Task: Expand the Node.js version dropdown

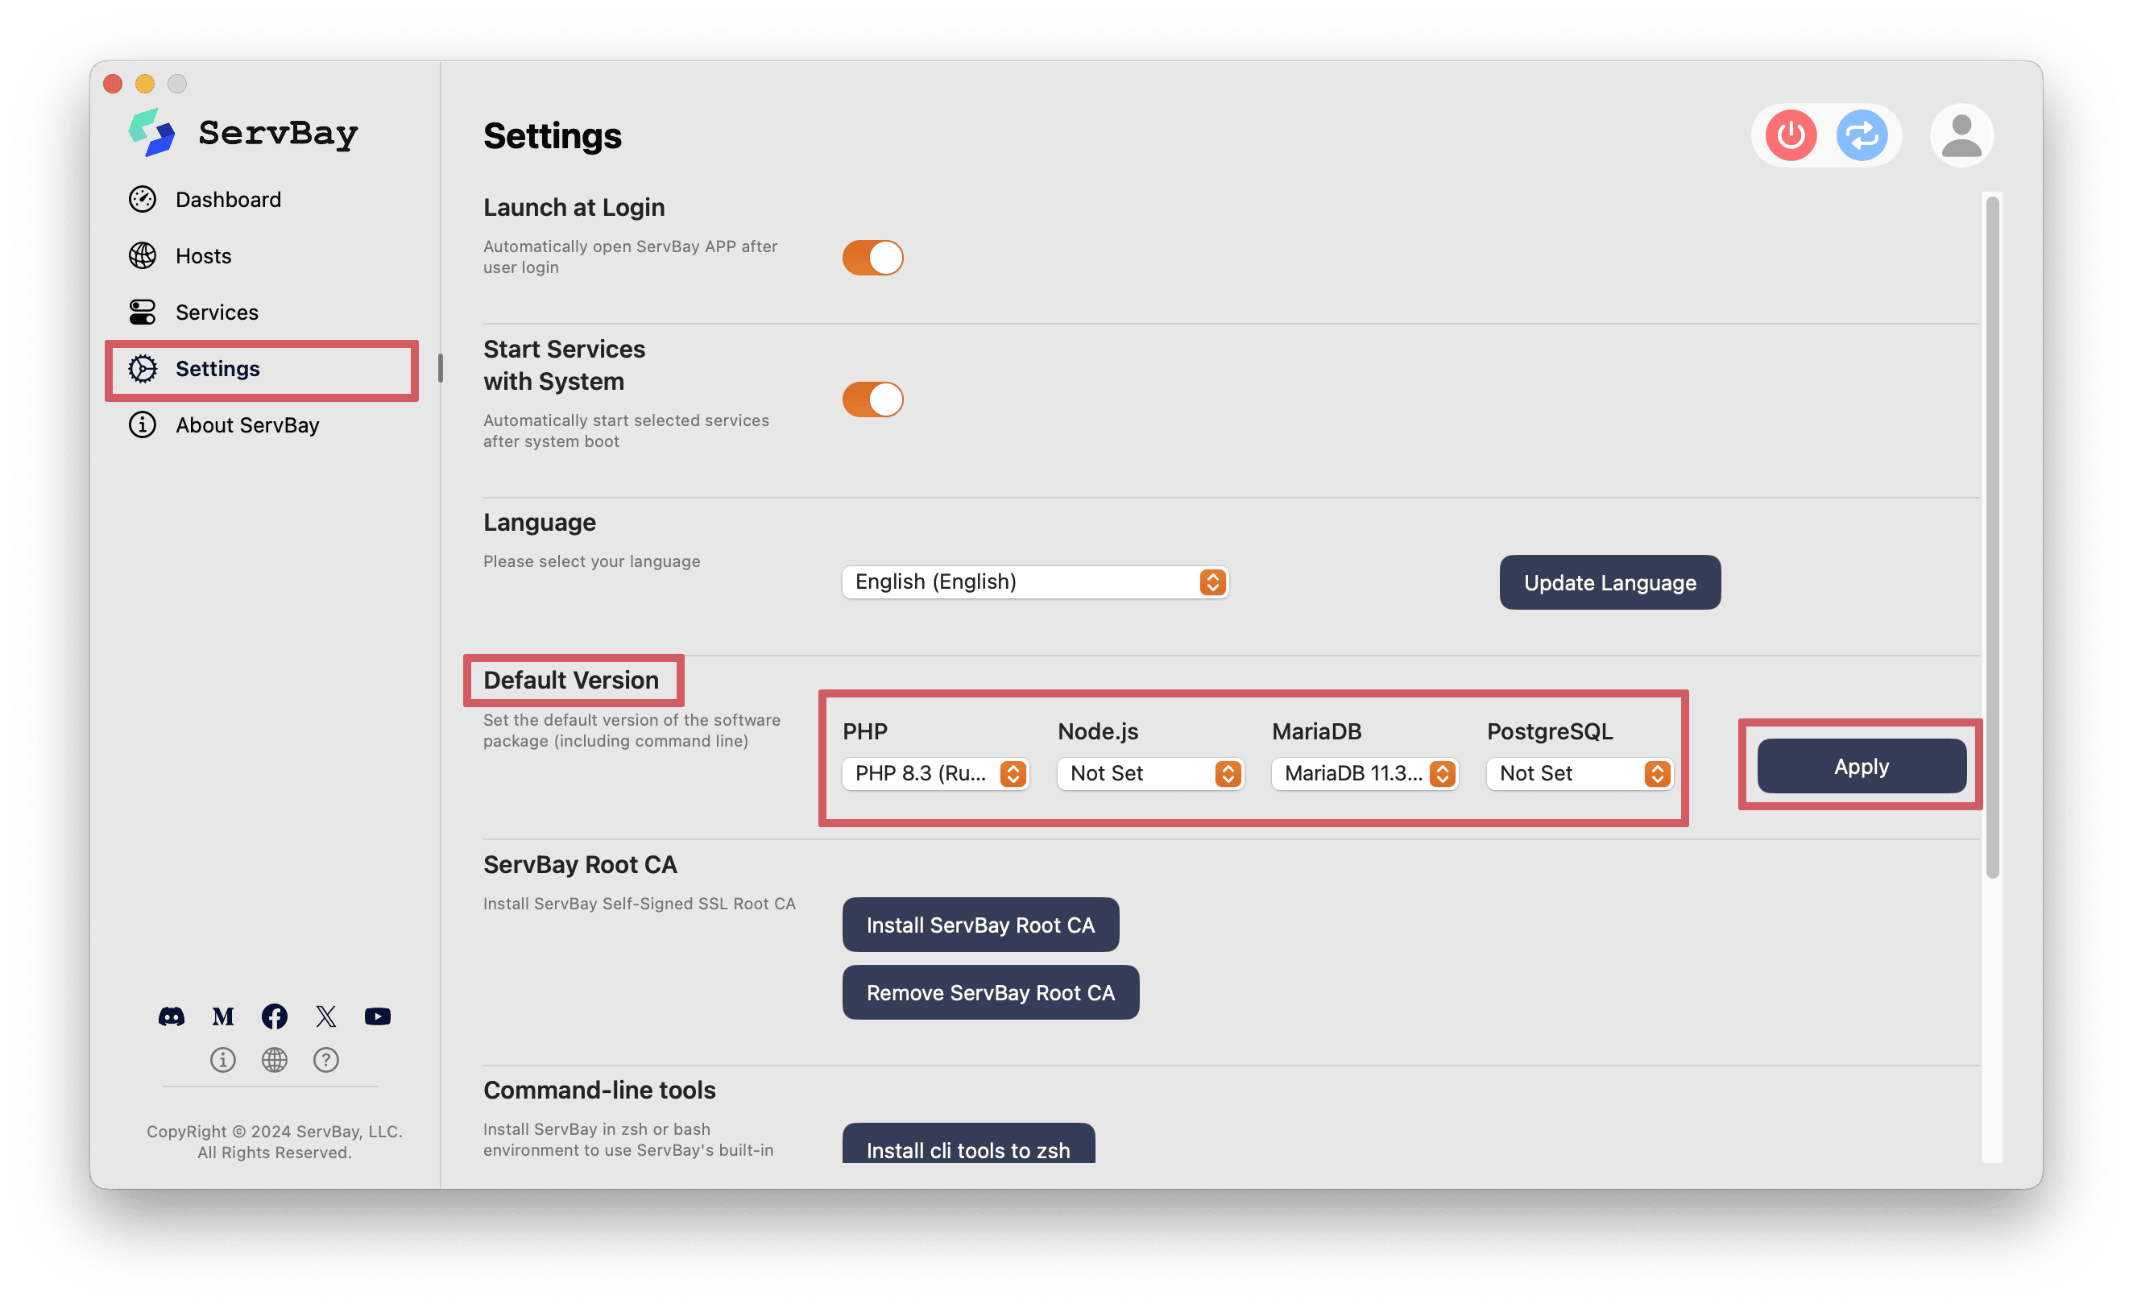Action: pyautogui.click(x=1227, y=773)
